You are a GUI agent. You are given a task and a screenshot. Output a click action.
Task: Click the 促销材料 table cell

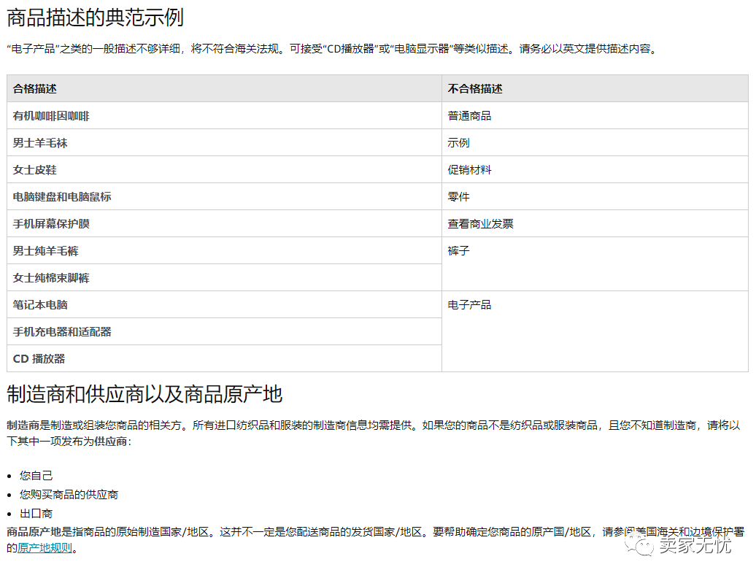[x=470, y=169]
